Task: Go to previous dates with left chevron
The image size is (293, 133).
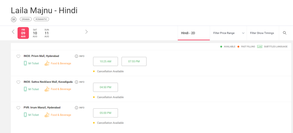Action: click(13, 32)
